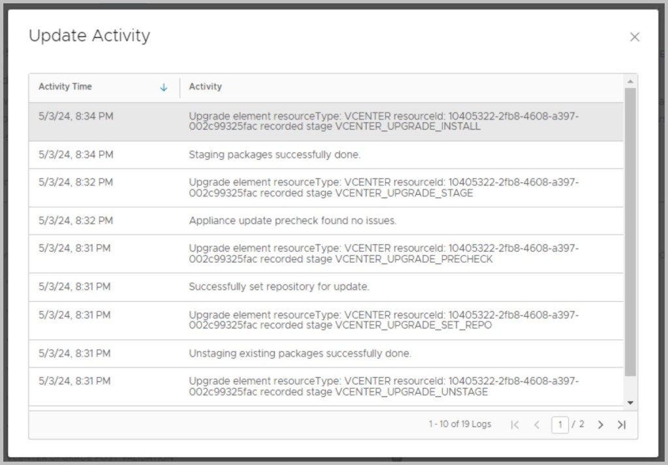The width and height of the screenshot is (668, 465).
Task: Select the VCENTER_UPGRADE_PRECHECK log row
Action: tap(326, 254)
